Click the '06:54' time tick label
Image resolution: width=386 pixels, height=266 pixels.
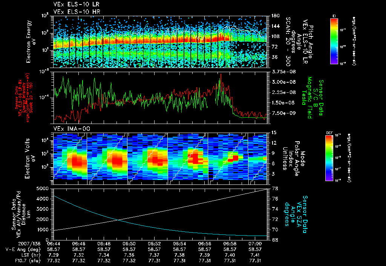179,244
